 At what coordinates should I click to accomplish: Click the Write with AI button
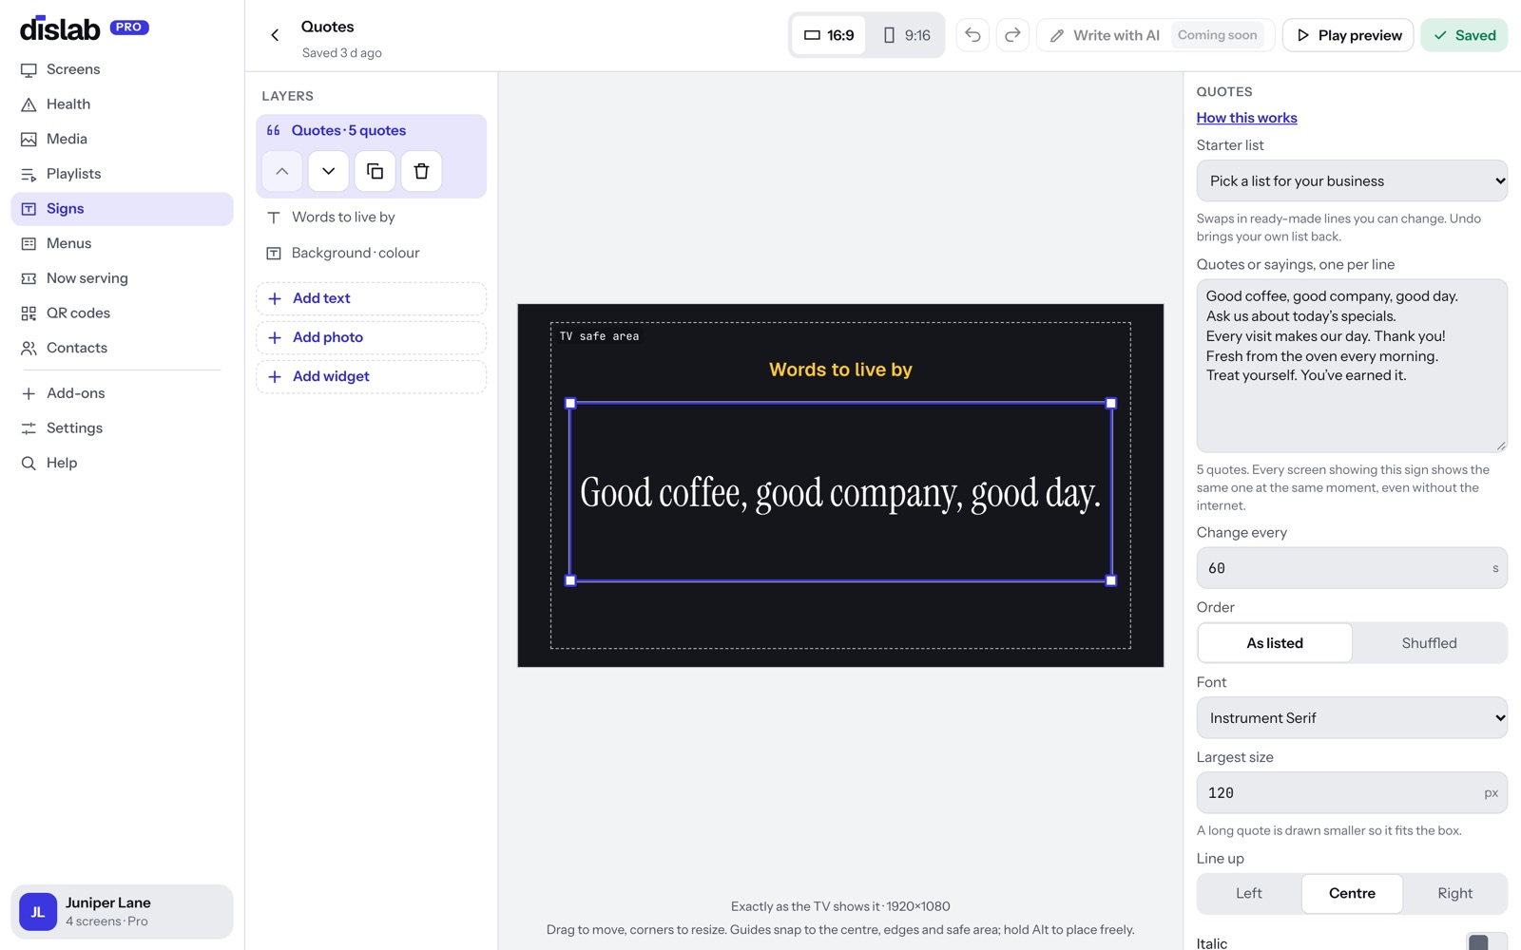pos(1155,35)
